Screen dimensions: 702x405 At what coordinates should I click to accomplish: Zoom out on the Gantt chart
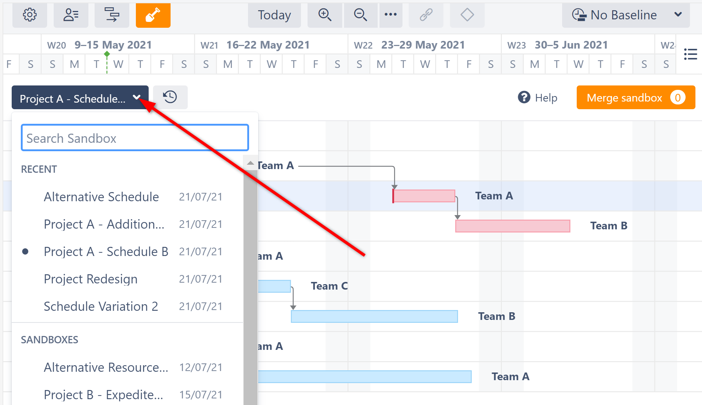[x=360, y=15]
